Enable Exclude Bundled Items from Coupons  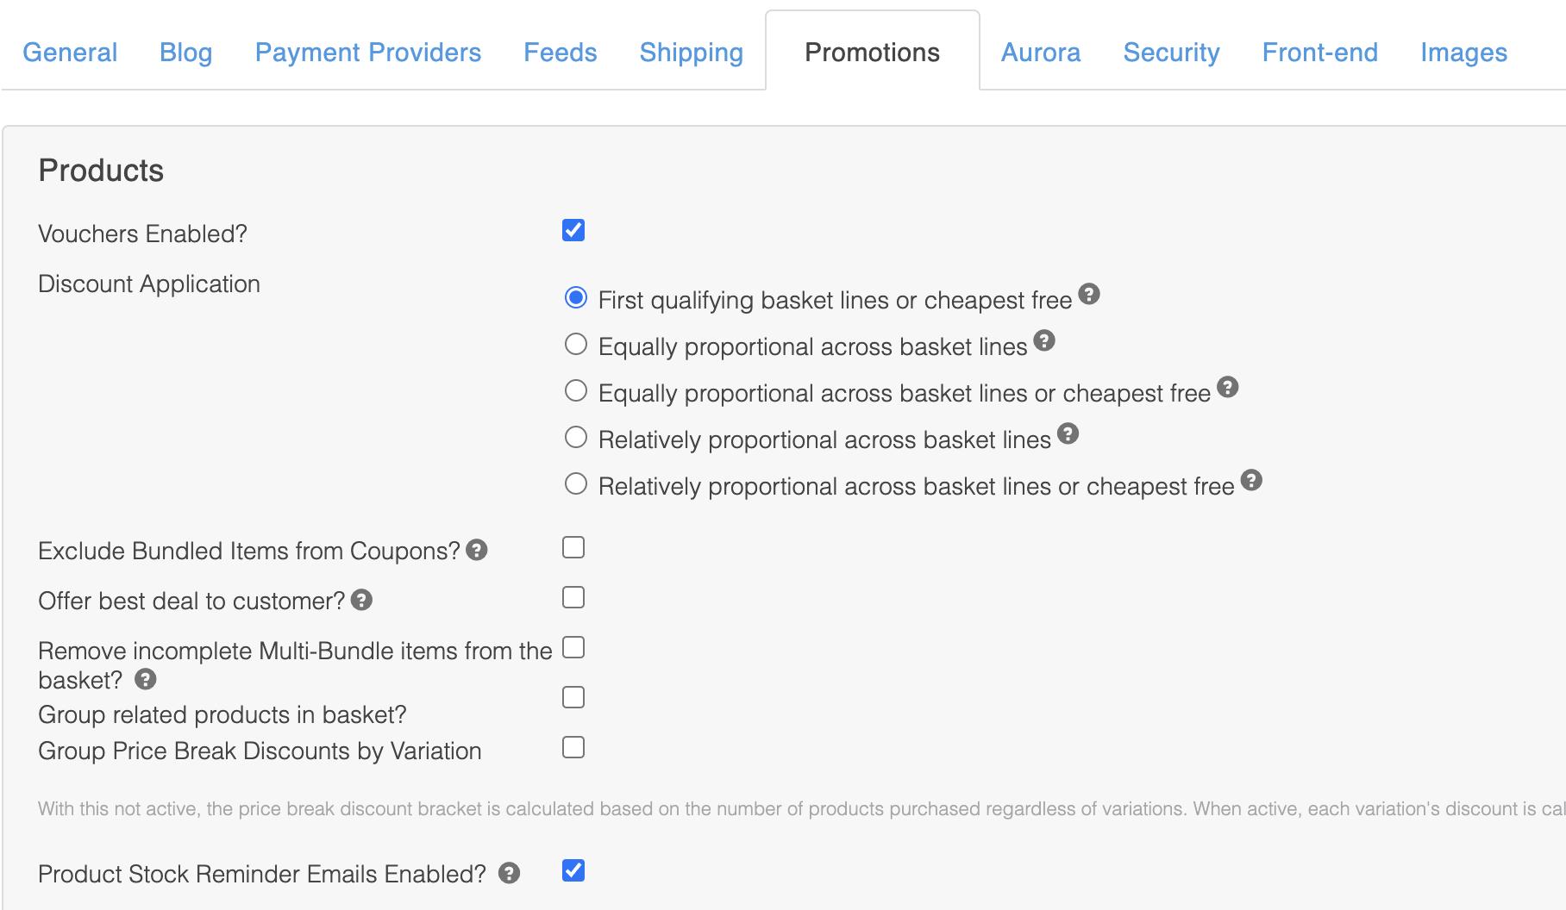pos(573,547)
